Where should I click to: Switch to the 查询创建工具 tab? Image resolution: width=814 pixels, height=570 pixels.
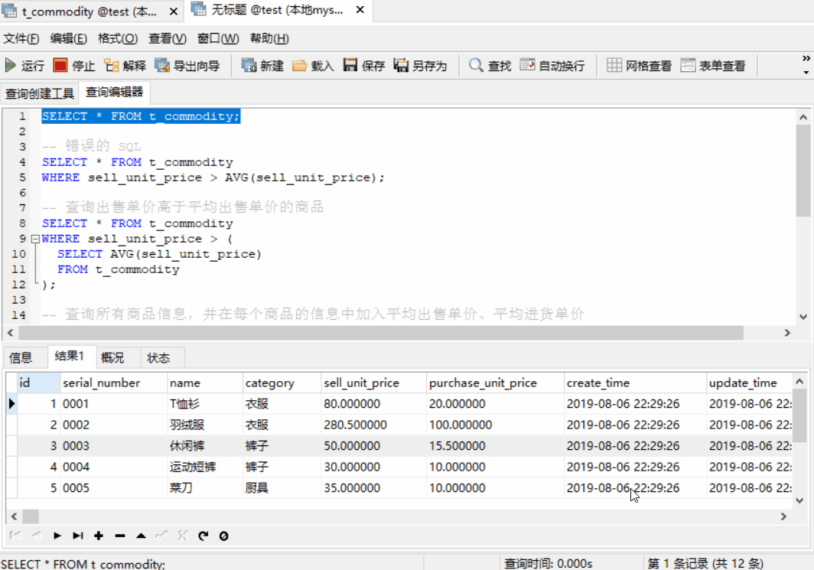pos(41,93)
